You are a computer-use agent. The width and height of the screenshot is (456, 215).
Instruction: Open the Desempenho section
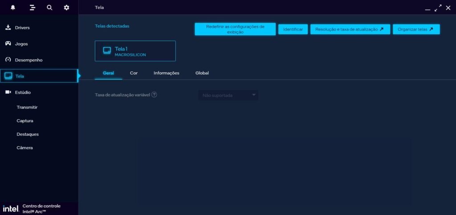coord(28,60)
